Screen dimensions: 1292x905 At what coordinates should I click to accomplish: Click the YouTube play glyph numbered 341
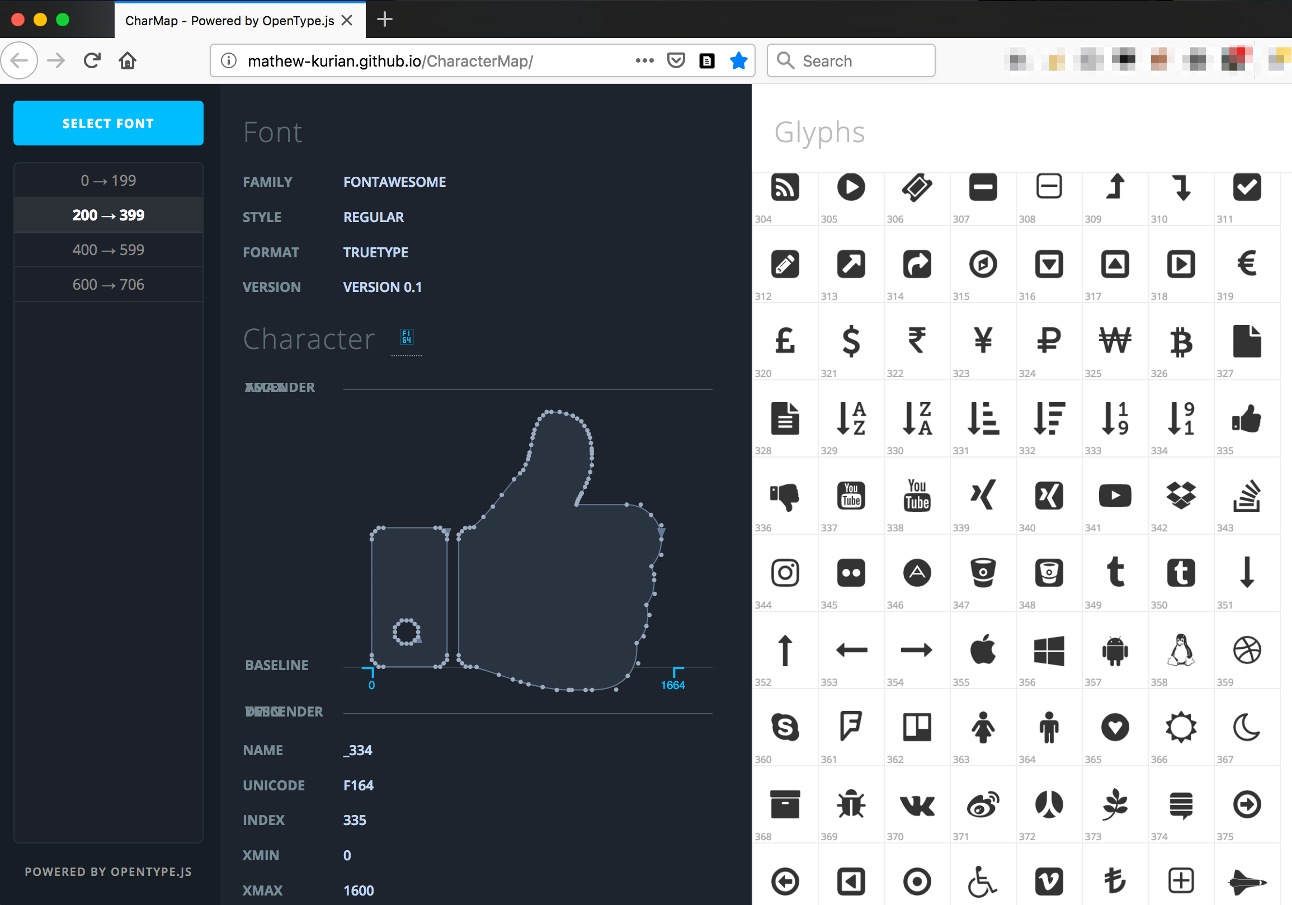coord(1115,496)
